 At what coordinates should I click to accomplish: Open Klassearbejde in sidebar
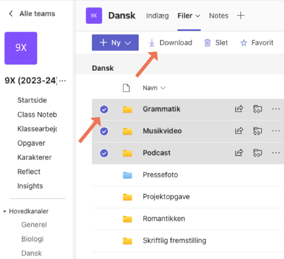[x=37, y=129]
